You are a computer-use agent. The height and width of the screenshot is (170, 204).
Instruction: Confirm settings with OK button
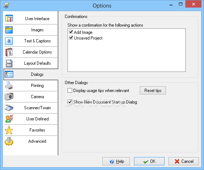(x=149, y=161)
